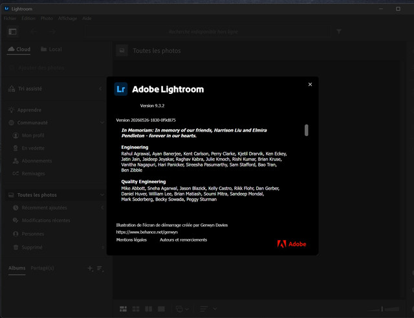Switch to detail single-photo view icon
Image resolution: width=414 pixels, height=318 pixels.
point(161,309)
